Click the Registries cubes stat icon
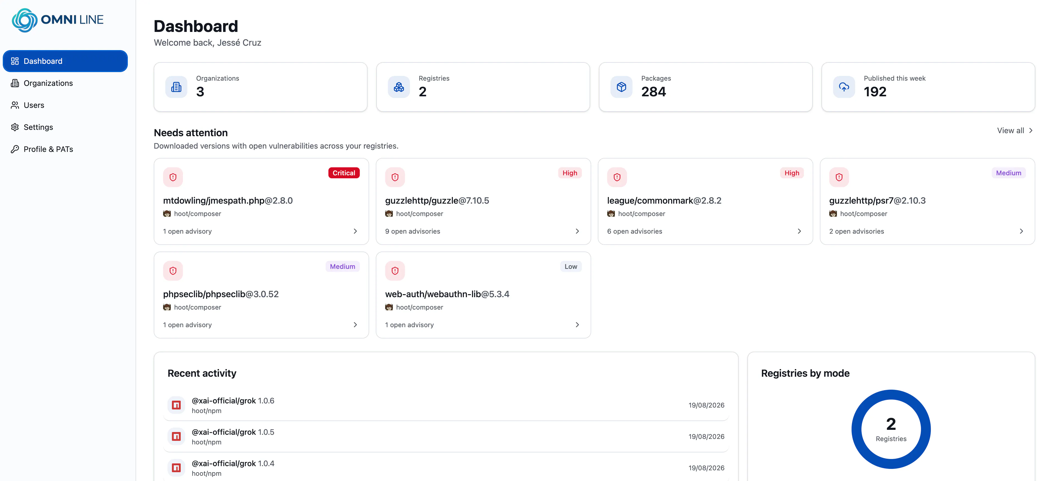Image resolution: width=1043 pixels, height=481 pixels. pyautogui.click(x=399, y=87)
